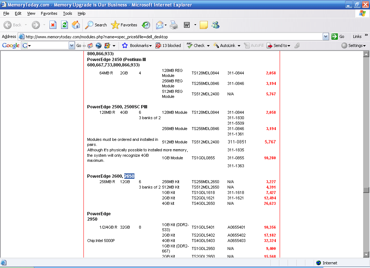Viewport: 370px width, 268px height.
Task: Click the Links toolbar label
Action: click(x=357, y=36)
